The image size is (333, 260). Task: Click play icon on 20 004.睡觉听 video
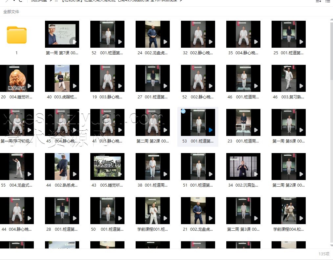point(30,86)
